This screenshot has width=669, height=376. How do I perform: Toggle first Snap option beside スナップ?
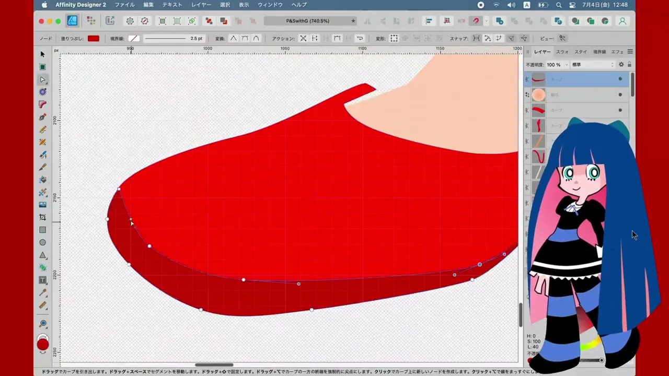click(476, 38)
